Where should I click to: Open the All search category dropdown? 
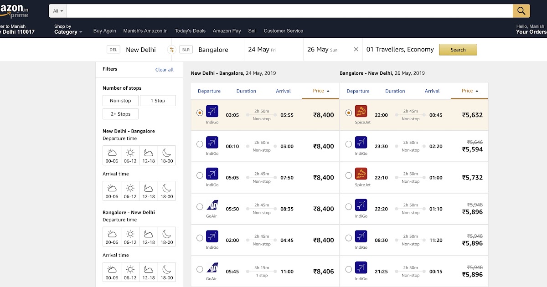pos(58,11)
